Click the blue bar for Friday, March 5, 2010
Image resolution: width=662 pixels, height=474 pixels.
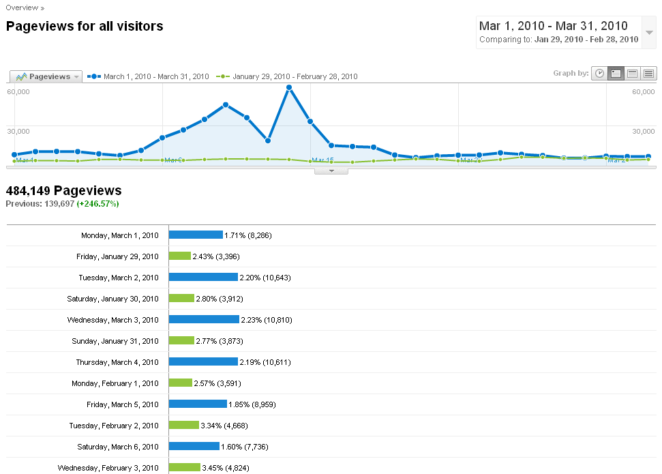tap(198, 404)
